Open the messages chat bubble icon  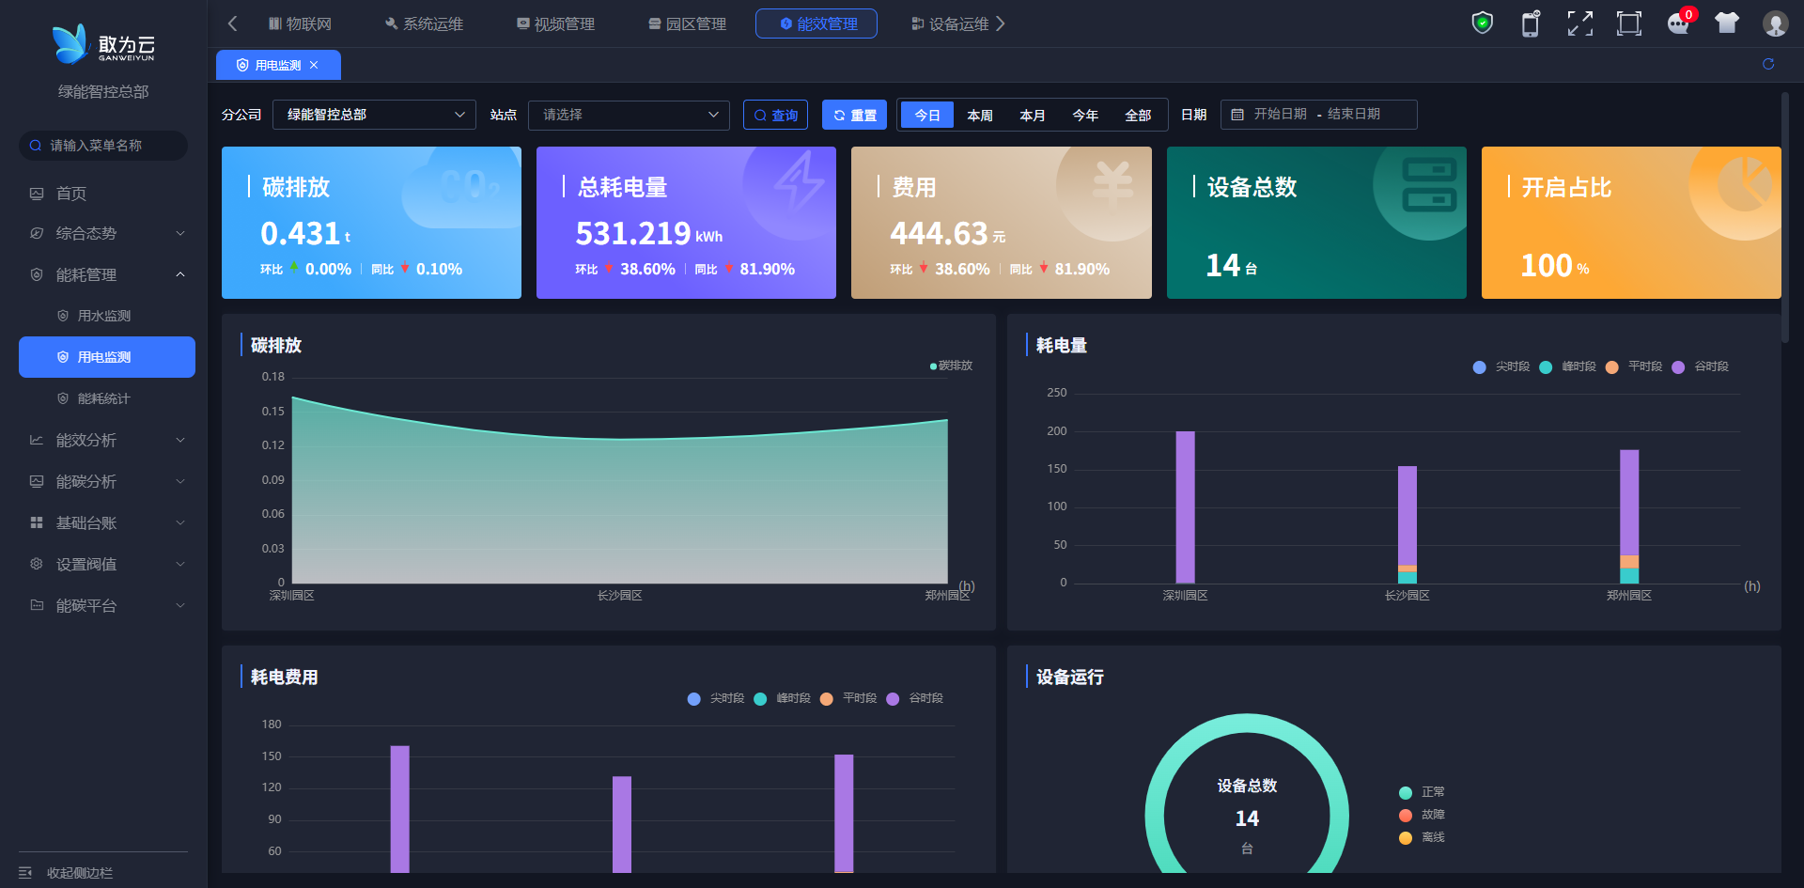point(1678,23)
